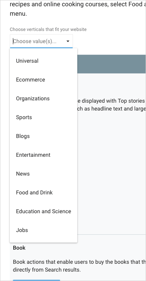Viewport: 146px width, 281px height.
Task: Pick Organizations in the dropdown list
Action: tap(44, 98)
